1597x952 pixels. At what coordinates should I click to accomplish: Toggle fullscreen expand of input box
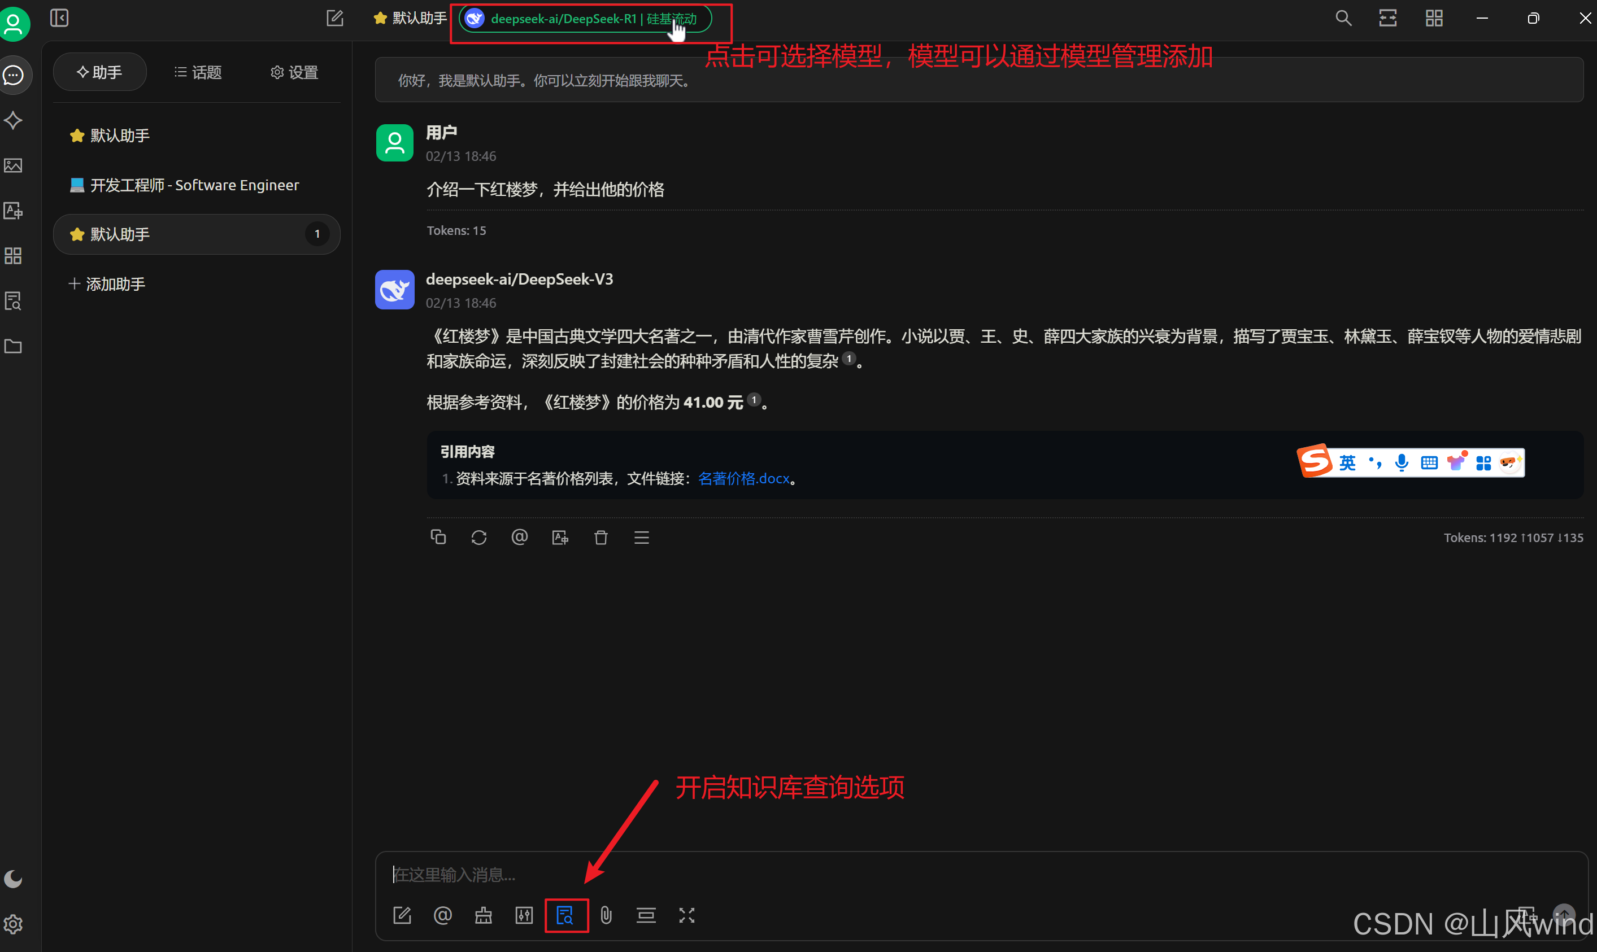tap(686, 915)
